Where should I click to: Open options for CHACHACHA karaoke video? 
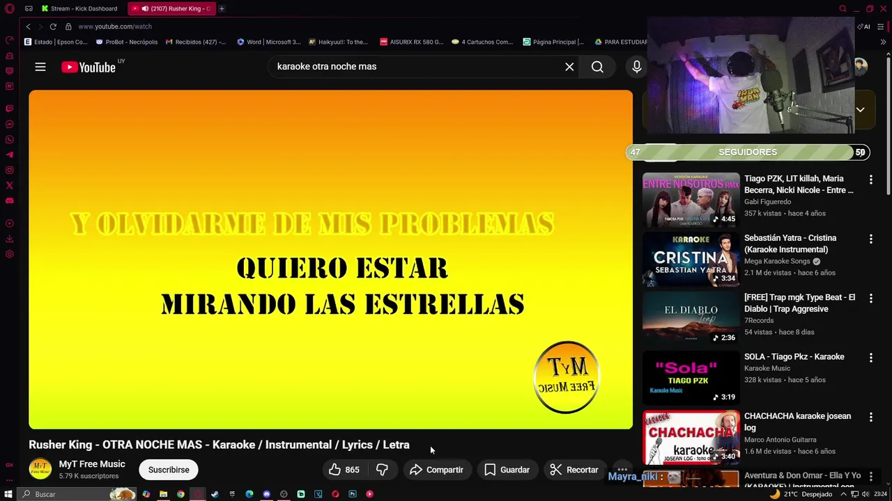(870, 417)
